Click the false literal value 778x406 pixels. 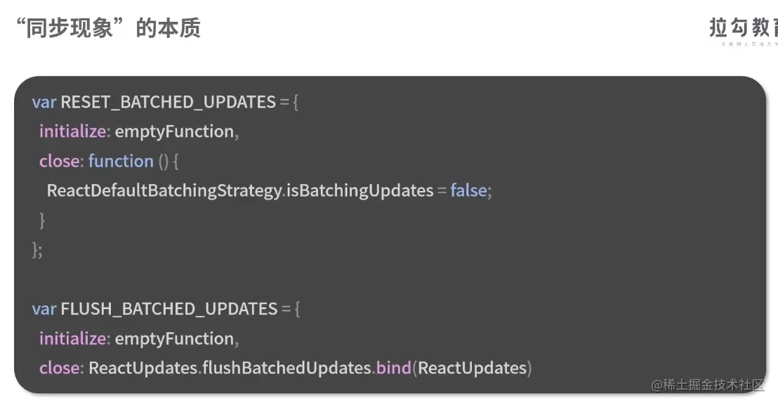(468, 190)
